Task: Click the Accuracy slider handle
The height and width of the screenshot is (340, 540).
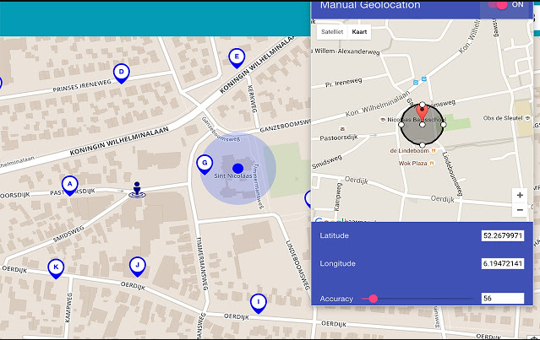Action: tap(373, 299)
